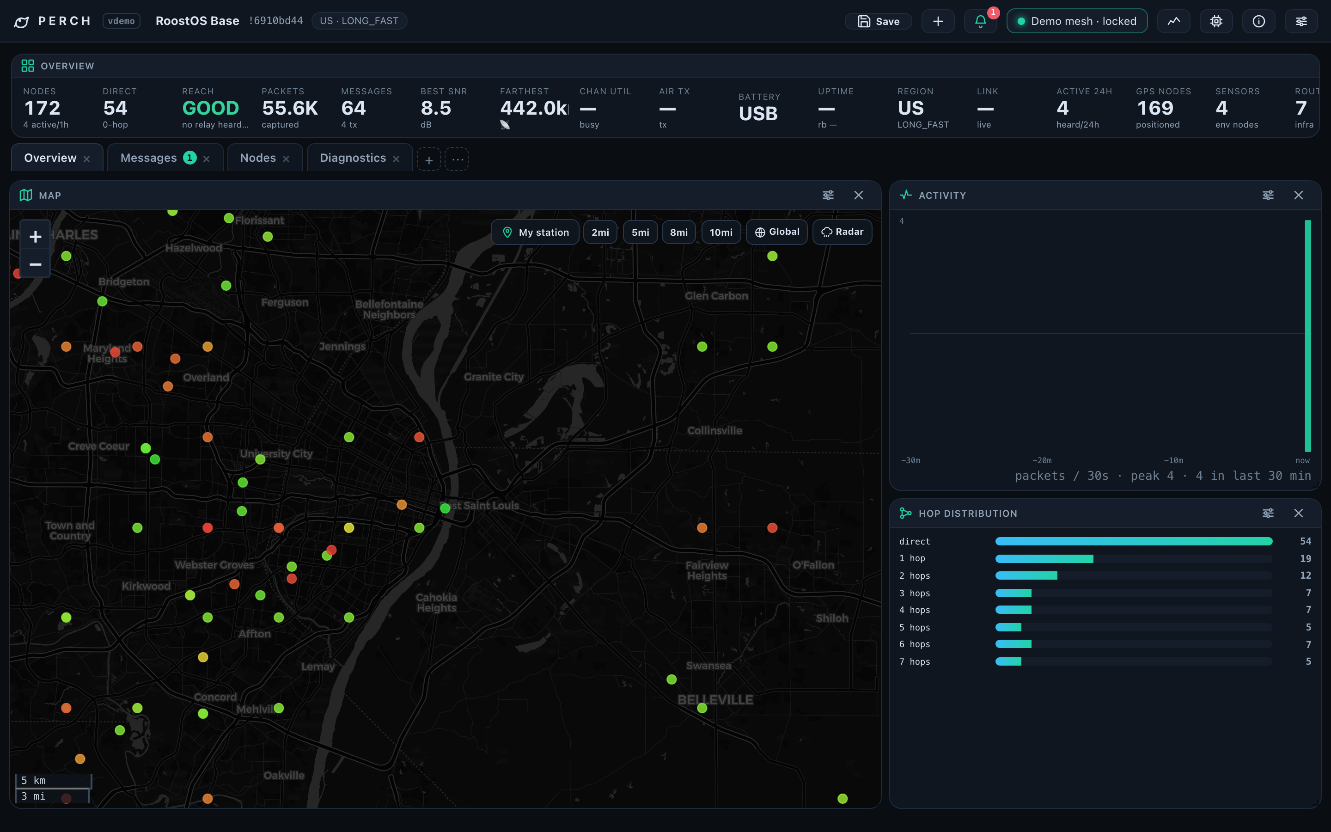Open the notifications bell

[980, 21]
